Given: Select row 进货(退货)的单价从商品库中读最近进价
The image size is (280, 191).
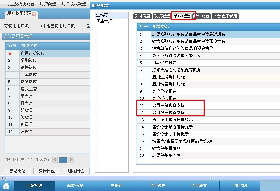Looking at the screenshot, I should pyautogui.click(x=209, y=34).
